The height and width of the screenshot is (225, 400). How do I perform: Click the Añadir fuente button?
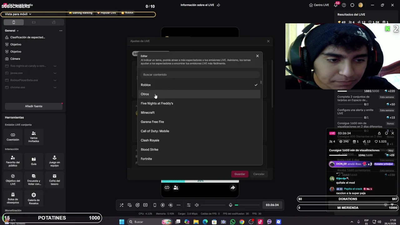[x=34, y=106]
